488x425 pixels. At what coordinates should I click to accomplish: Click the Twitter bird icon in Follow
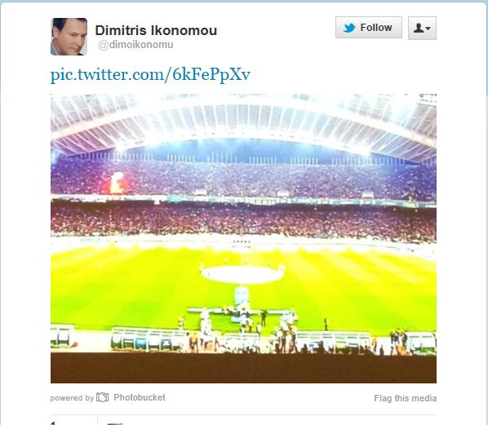(349, 28)
